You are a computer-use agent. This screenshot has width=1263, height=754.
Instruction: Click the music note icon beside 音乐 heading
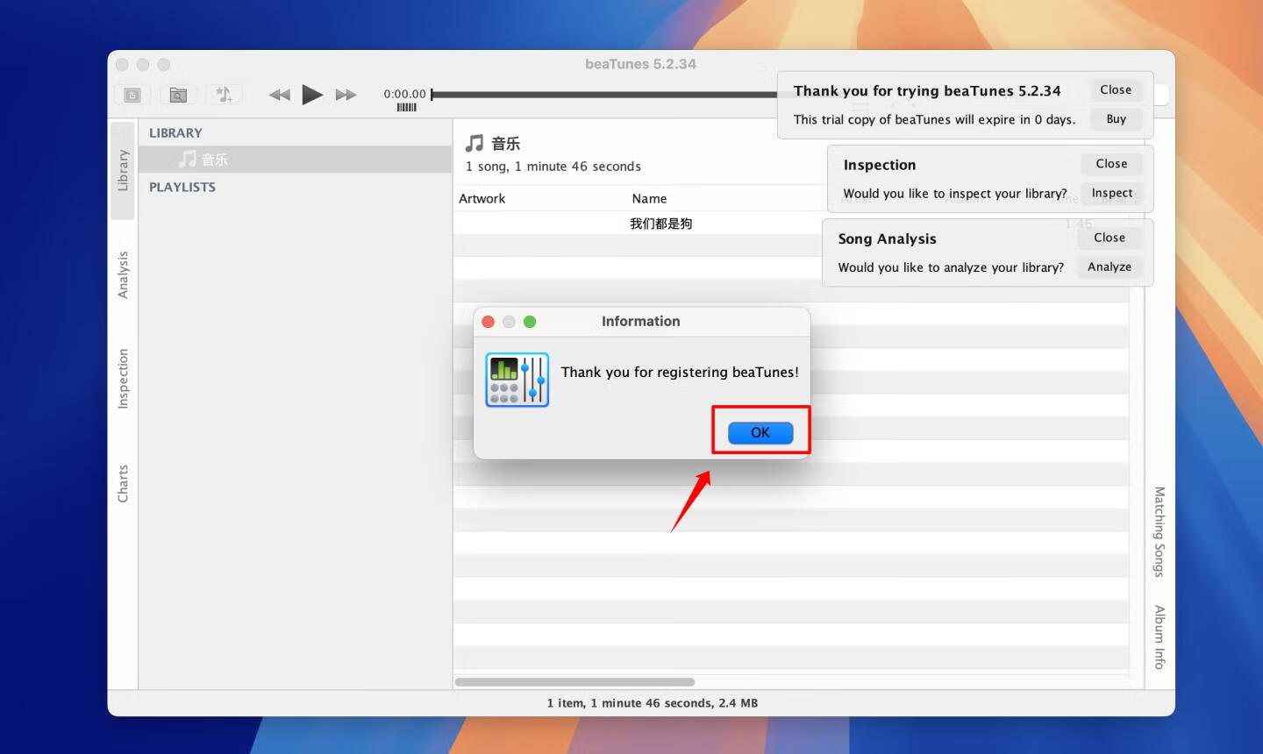click(475, 143)
